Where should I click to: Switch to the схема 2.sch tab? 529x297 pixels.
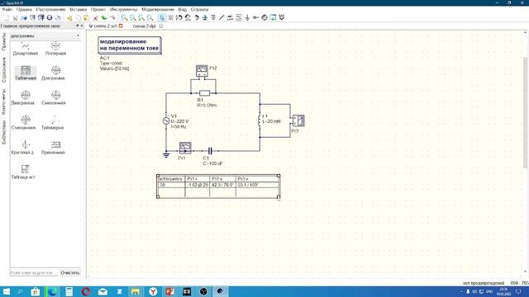[x=106, y=26]
